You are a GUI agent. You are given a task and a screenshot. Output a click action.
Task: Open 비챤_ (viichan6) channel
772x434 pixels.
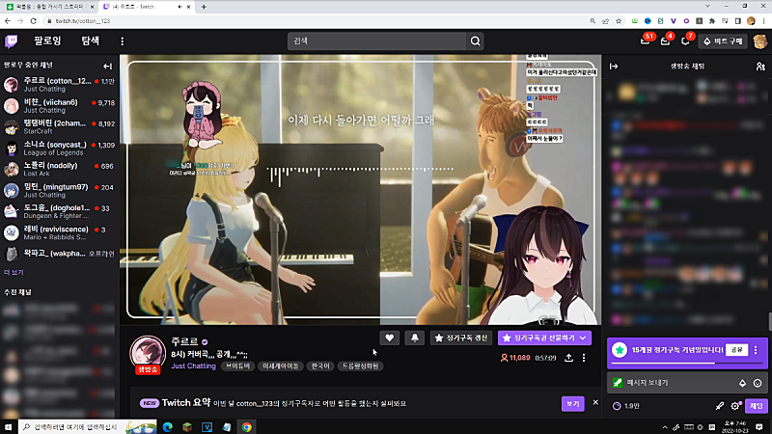point(60,106)
